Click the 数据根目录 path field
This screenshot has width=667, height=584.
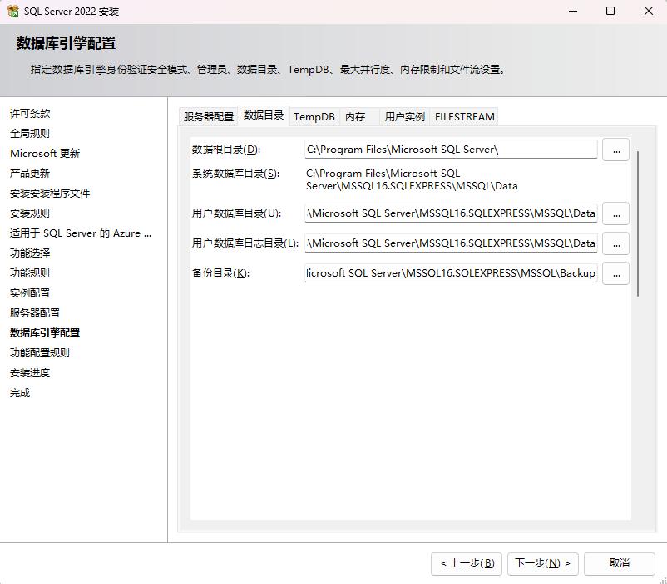450,150
